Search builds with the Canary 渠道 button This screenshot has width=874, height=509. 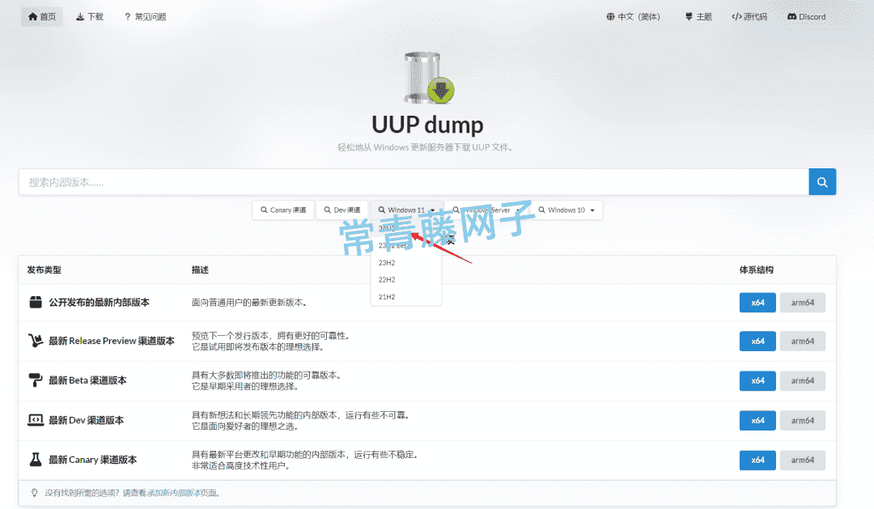click(283, 210)
